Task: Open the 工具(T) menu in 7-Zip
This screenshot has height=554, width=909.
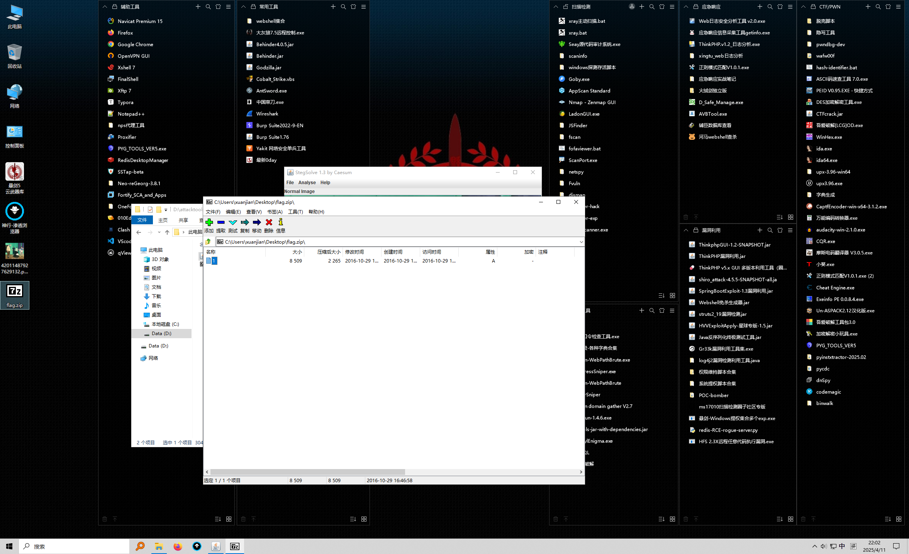Action: point(295,212)
